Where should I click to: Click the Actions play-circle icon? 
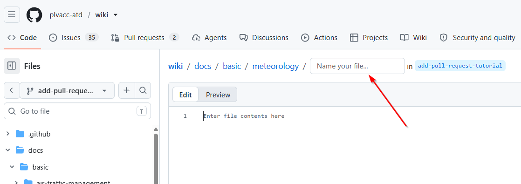tap(305, 38)
